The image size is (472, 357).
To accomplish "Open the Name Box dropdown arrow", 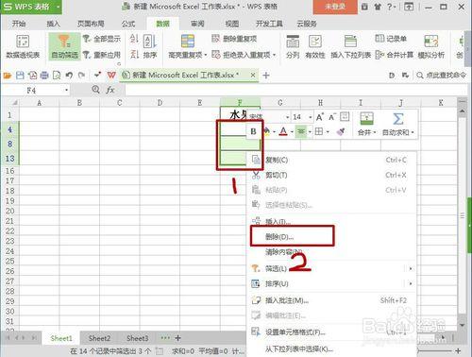I will [66, 91].
